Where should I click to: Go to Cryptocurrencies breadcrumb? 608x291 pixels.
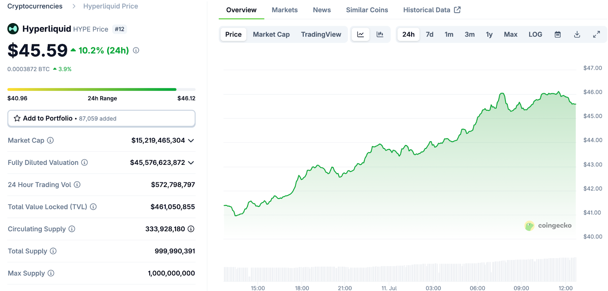point(35,6)
